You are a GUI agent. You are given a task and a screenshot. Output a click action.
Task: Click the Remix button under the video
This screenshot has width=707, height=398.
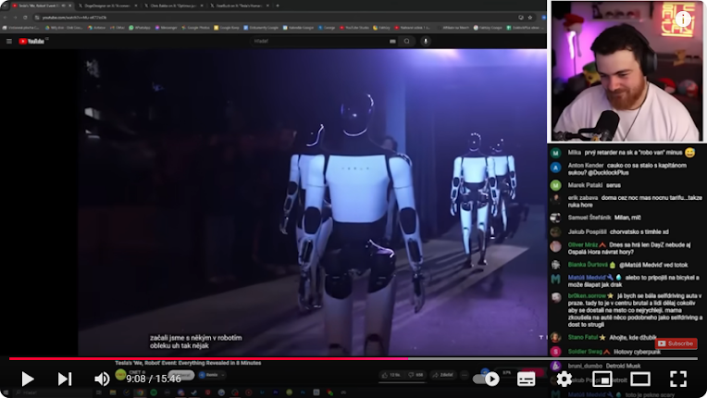212,375
